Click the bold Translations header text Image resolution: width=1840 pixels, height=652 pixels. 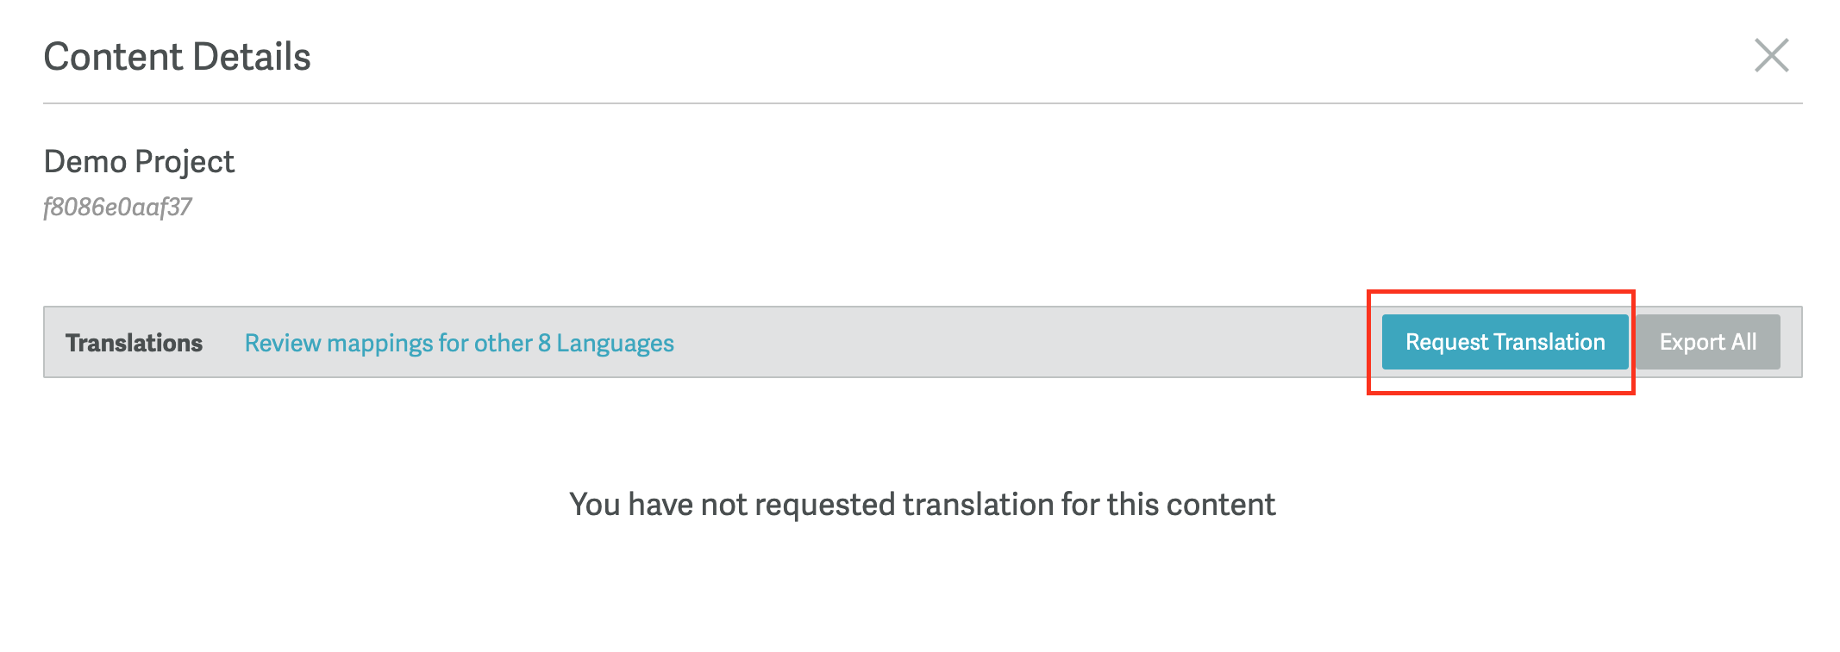pyautogui.click(x=134, y=343)
